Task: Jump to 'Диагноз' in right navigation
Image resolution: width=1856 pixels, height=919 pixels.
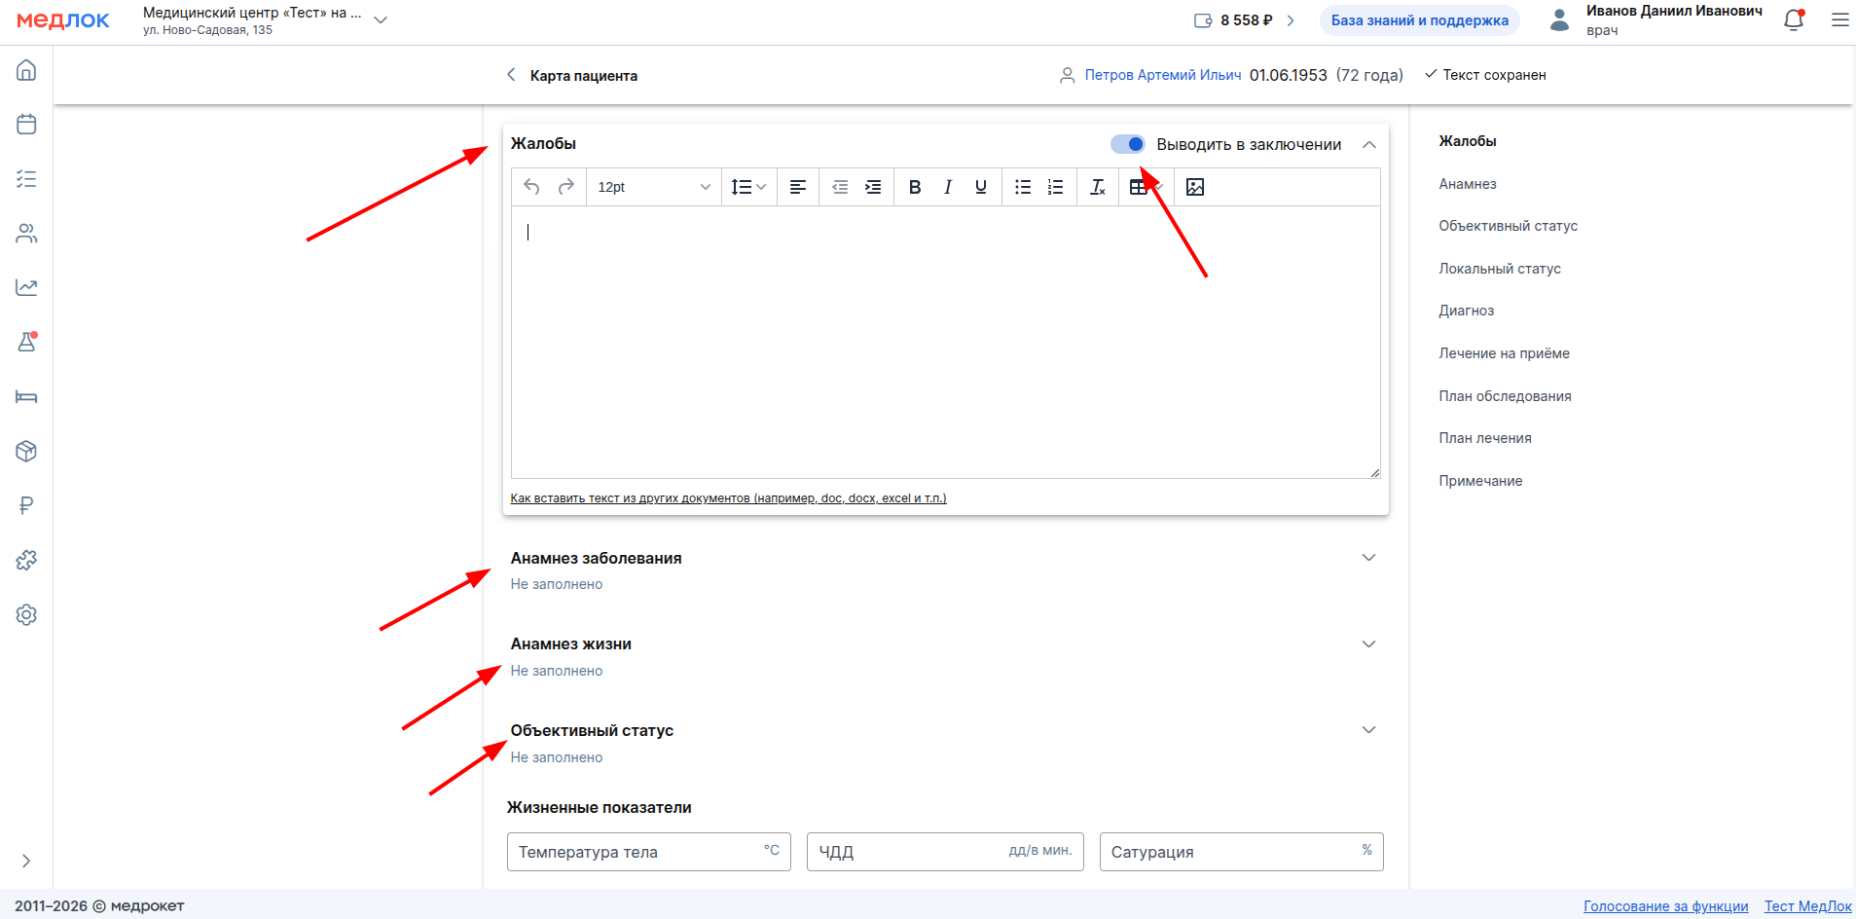Action: click(x=1466, y=311)
